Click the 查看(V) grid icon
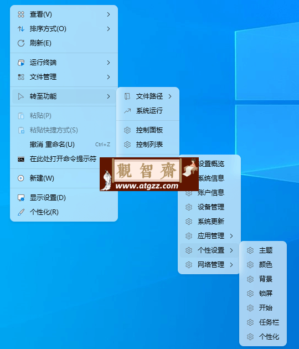299x349 pixels. click(21, 14)
